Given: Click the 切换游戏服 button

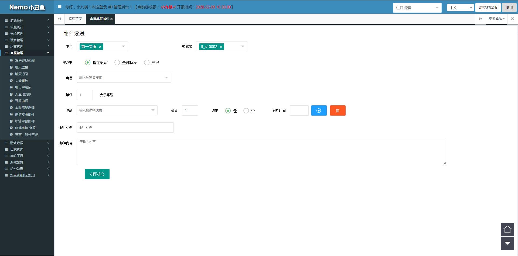Looking at the screenshot, I should click(x=488, y=8).
